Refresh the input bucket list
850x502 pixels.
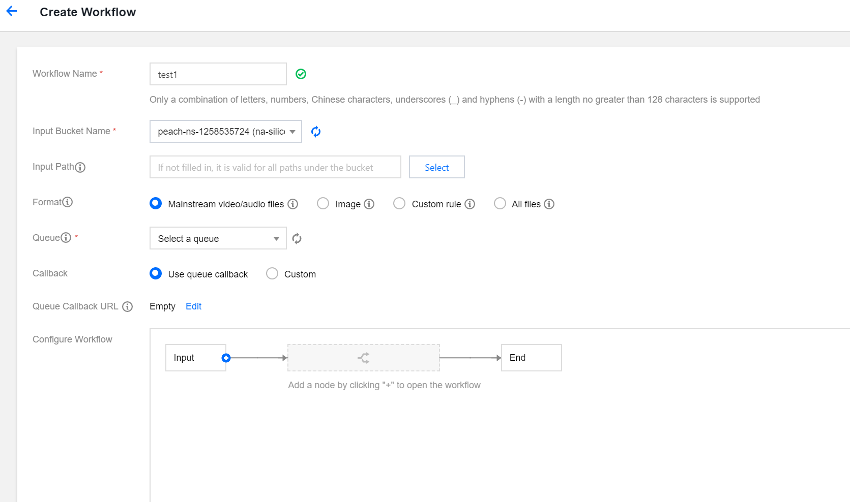(x=316, y=132)
